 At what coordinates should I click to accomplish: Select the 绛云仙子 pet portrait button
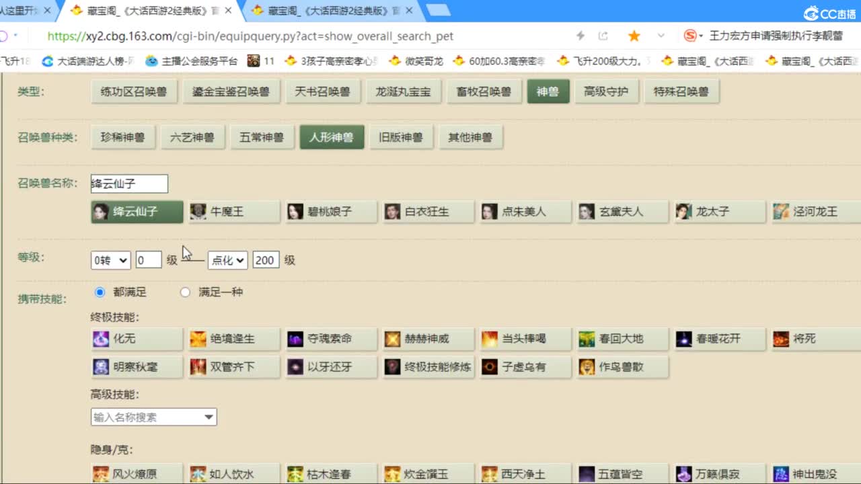pos(137,212)
